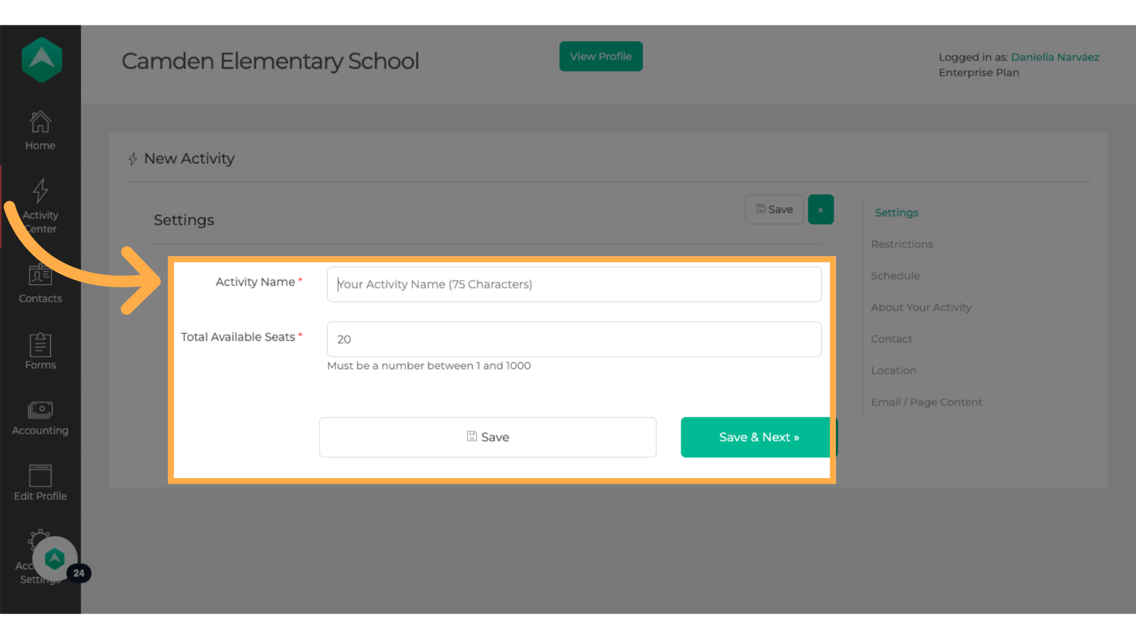The image size is (1136, 639).
Task: Click the small green next arrow button
Action: click(x=821, y=209)
